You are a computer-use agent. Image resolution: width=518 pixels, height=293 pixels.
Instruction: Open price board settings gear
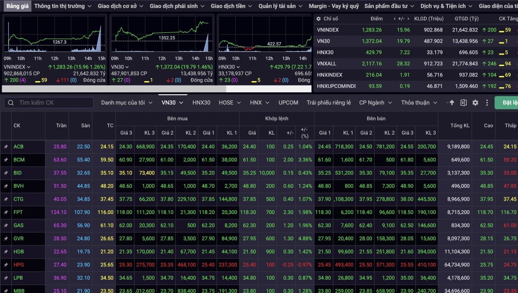tap(475, 103)
